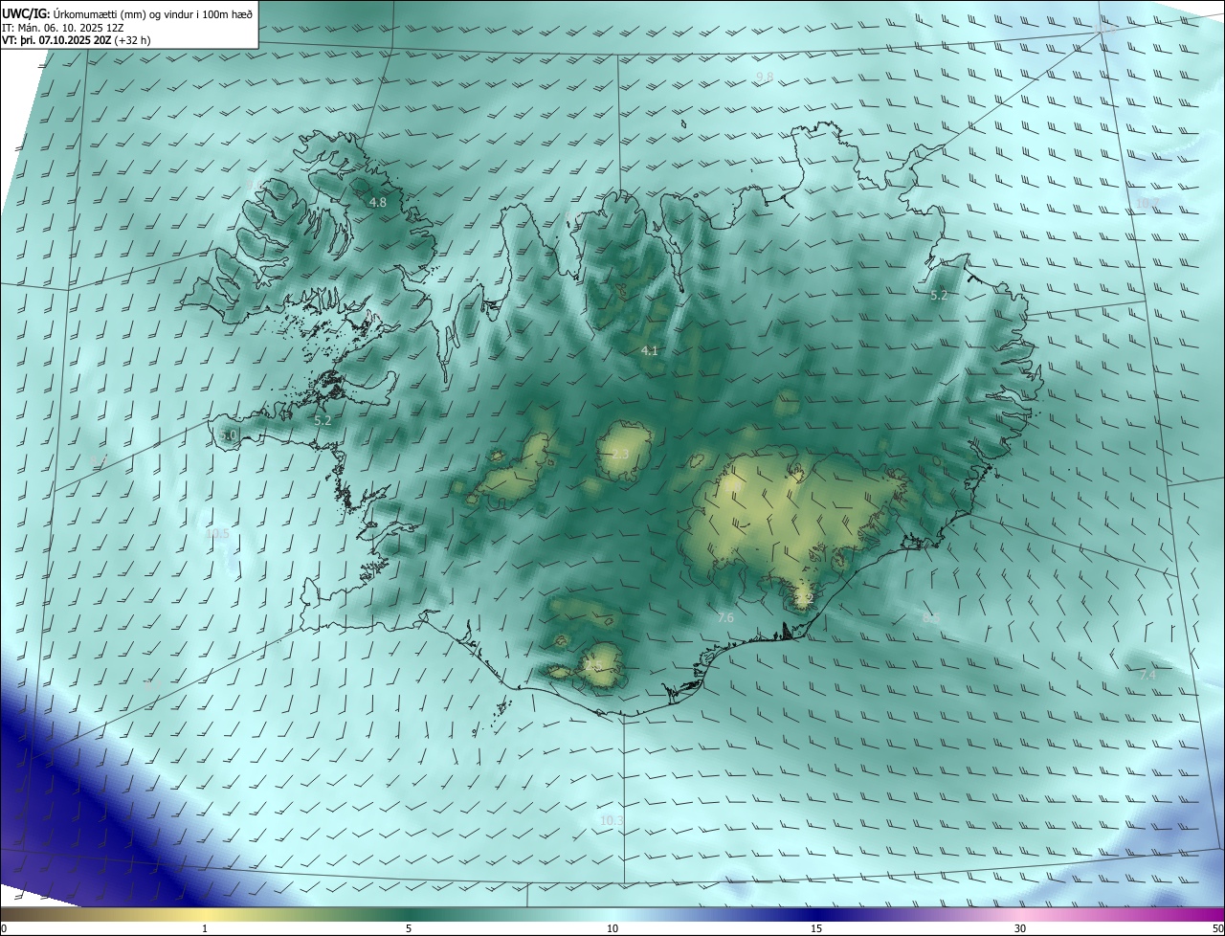Click the 0 tick on the color scale
The image size is (1225, 936).
coord(4,929)
